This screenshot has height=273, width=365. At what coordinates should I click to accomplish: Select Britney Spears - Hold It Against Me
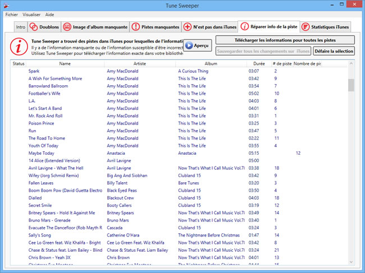click(62, 212)
